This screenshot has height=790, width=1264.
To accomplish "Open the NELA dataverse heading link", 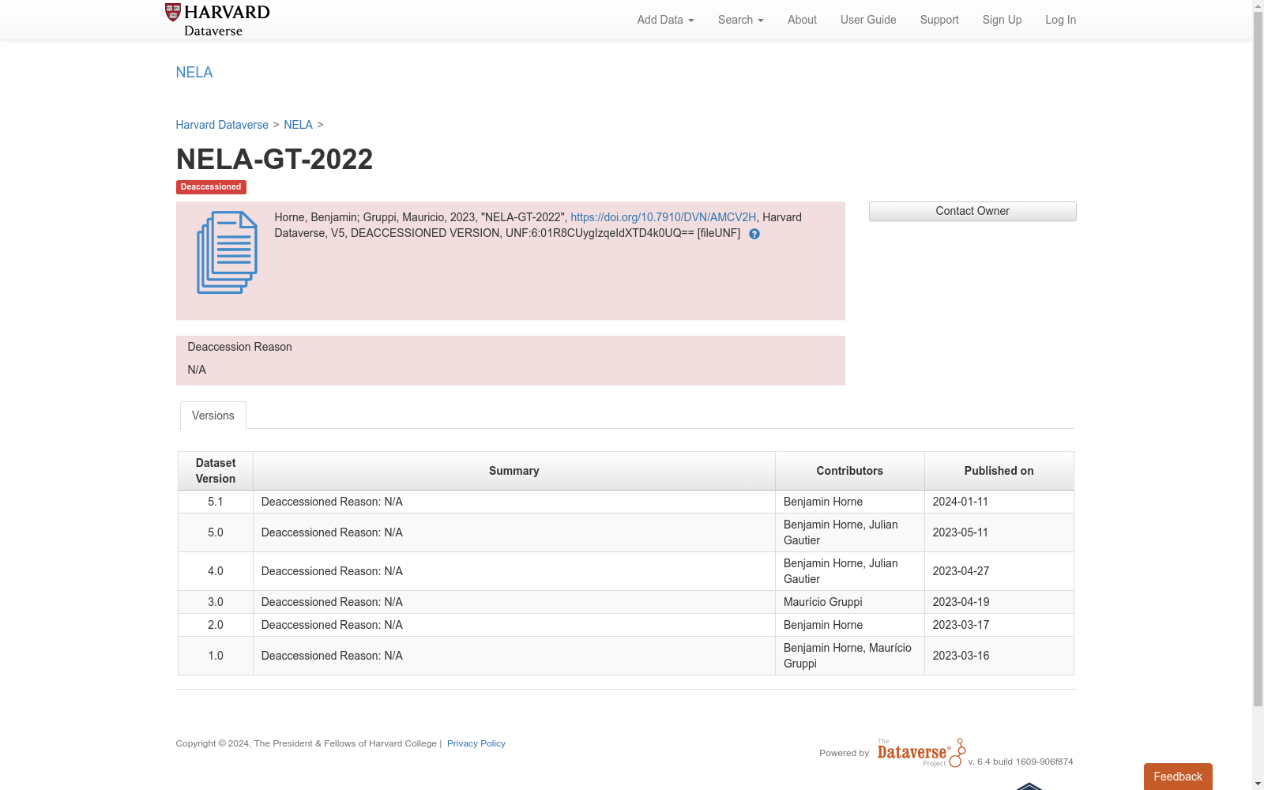I will 194,73.
